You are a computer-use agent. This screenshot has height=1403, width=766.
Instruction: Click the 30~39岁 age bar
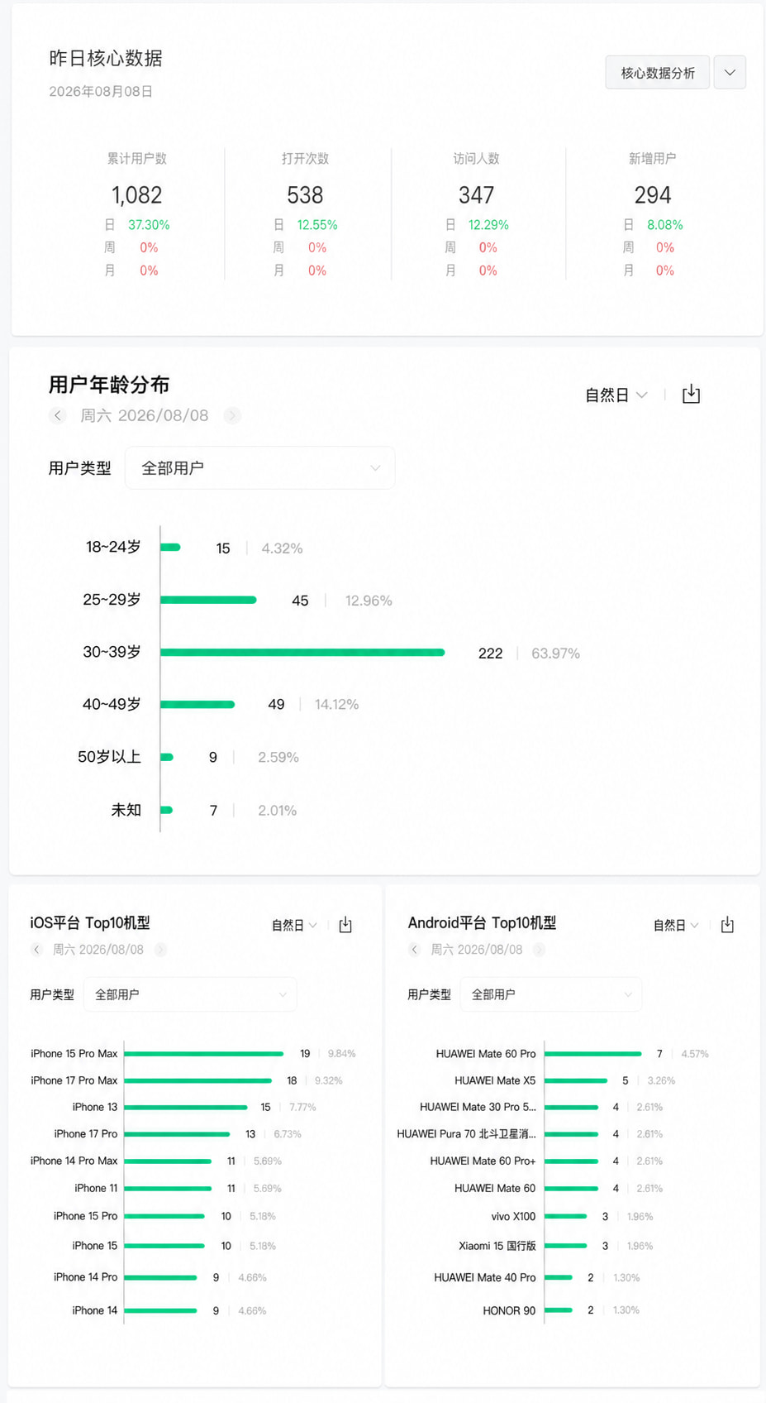[x=302, y=653]
